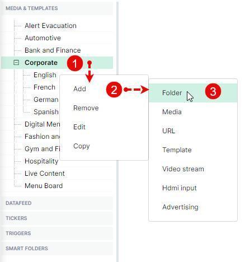The image size is (245, 262).
Task: Choose Remove in the context menu
Action: click(86, 108)
